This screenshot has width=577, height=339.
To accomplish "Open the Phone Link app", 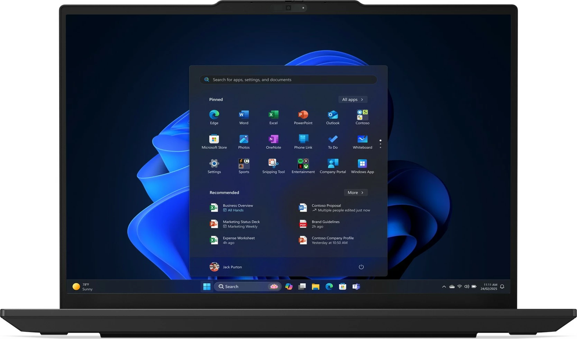I will [x=303, y=141].
